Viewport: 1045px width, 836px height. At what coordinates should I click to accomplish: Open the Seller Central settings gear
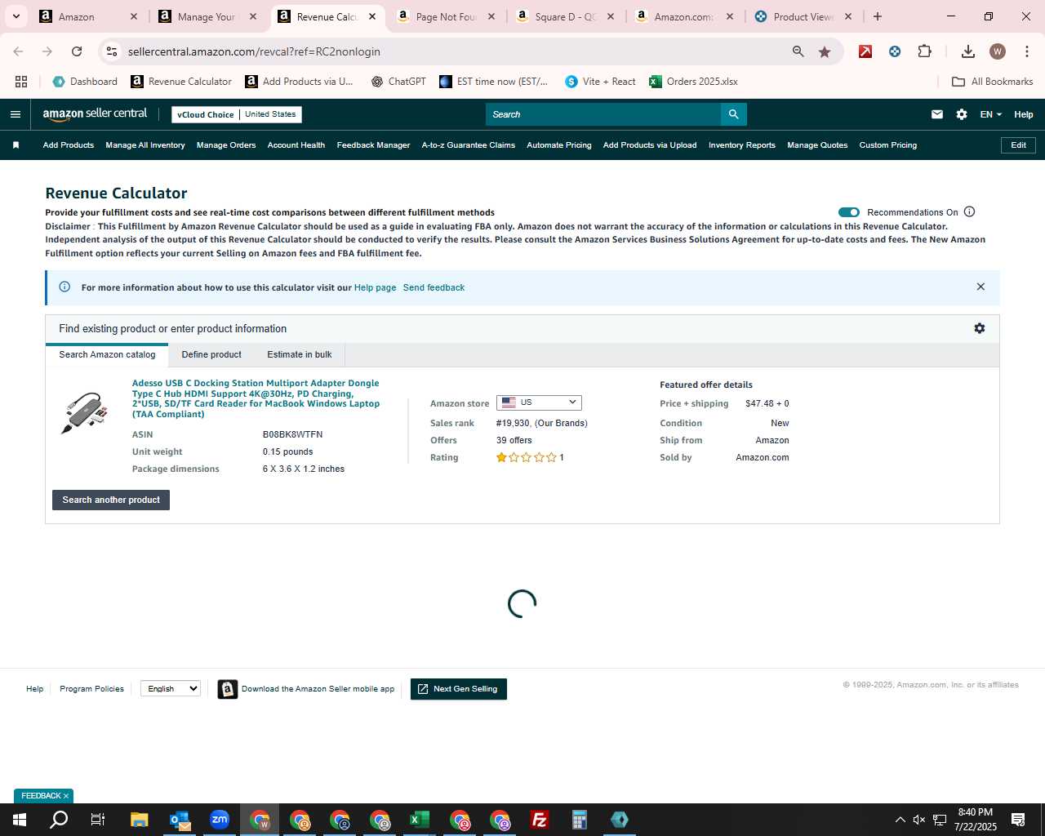(x=962, y=114)
